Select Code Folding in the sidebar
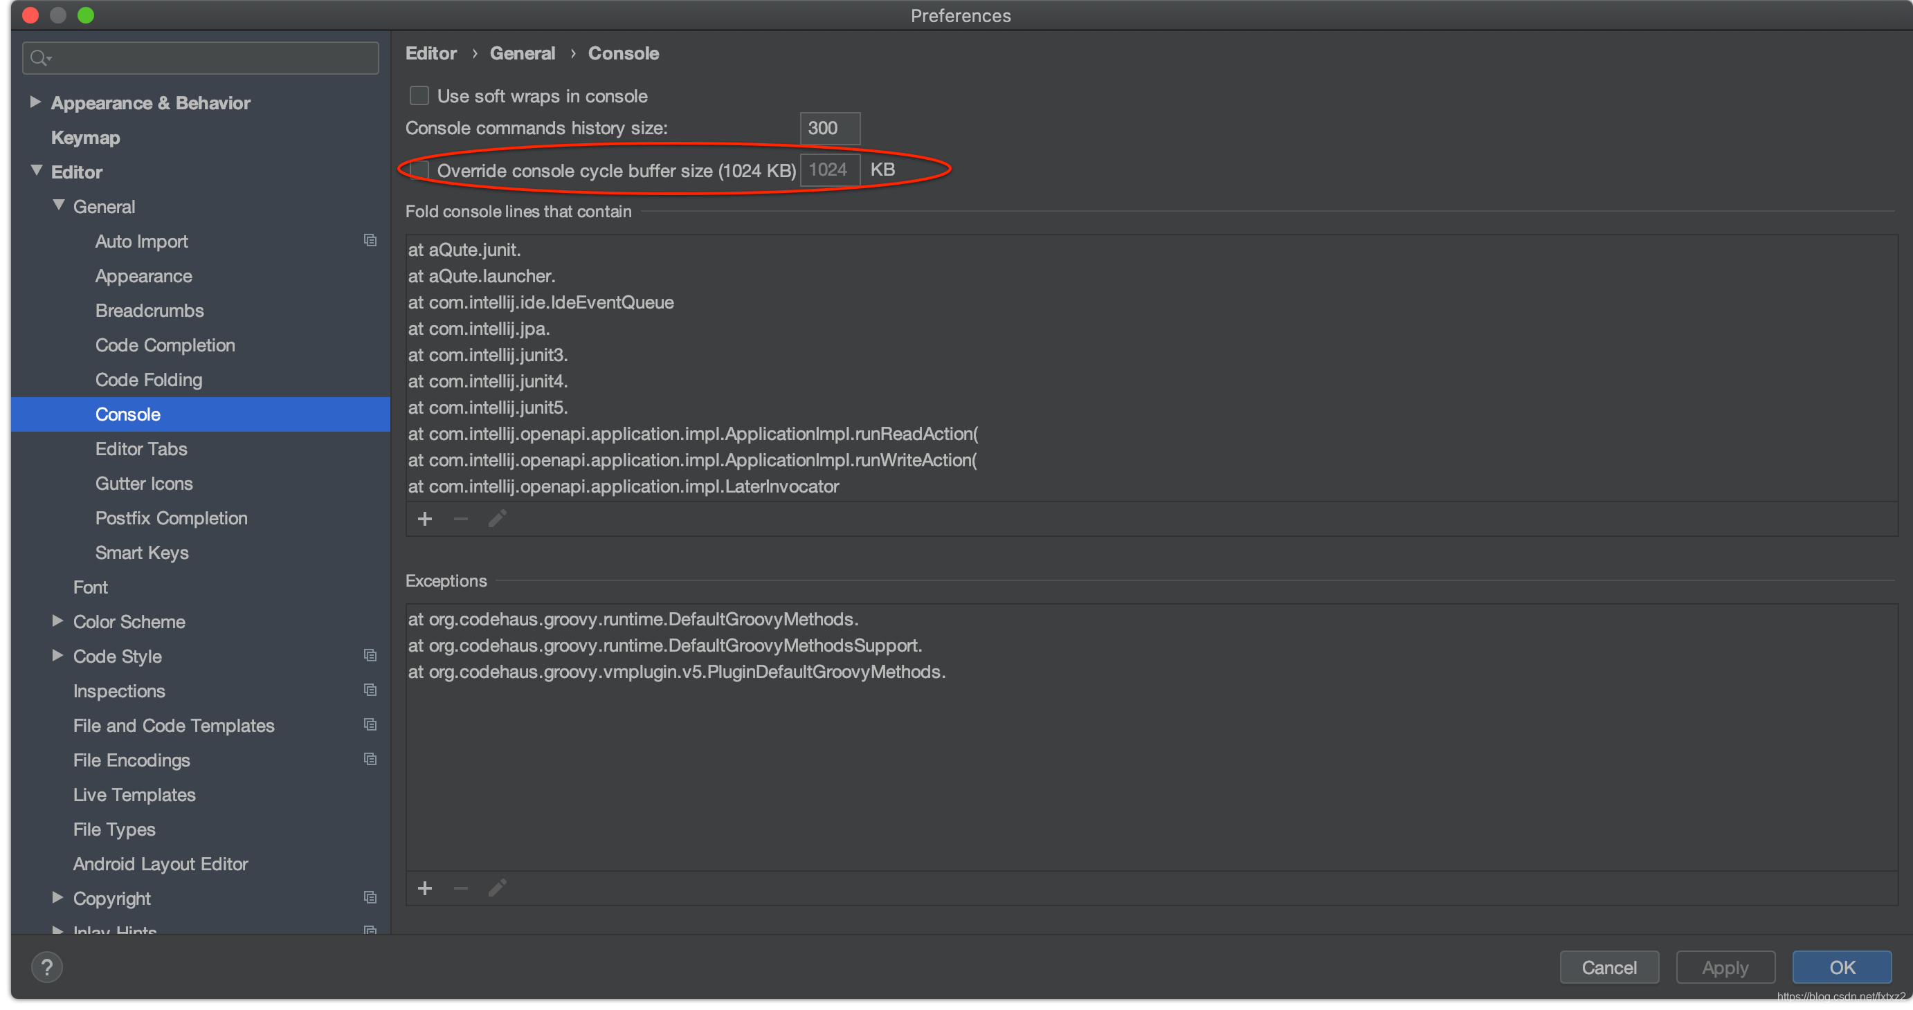The height and width of the screenshot is (1010, 1913). tap(149, 380)
